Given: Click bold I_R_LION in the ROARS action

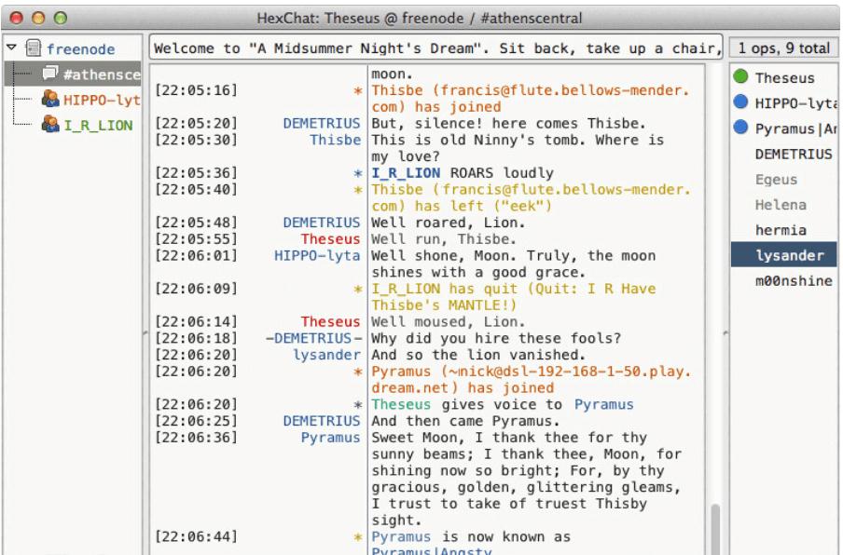Looking at the screenshot, I should pos(406,173).
